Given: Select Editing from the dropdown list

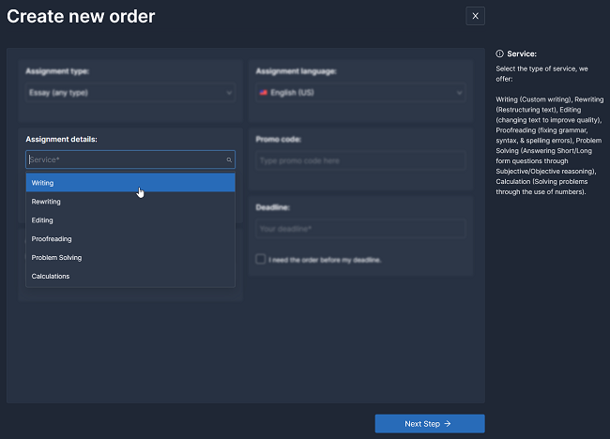Looking at the screenshot, I should point(130,220).
